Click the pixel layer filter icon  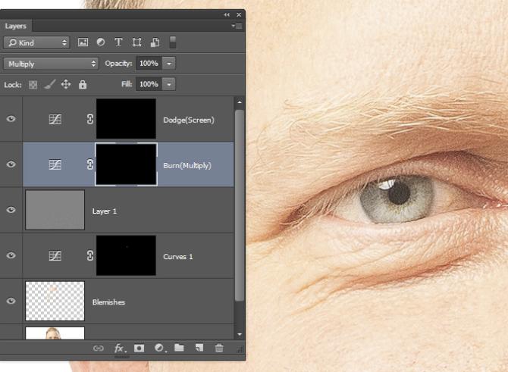[x=83, y=42]
